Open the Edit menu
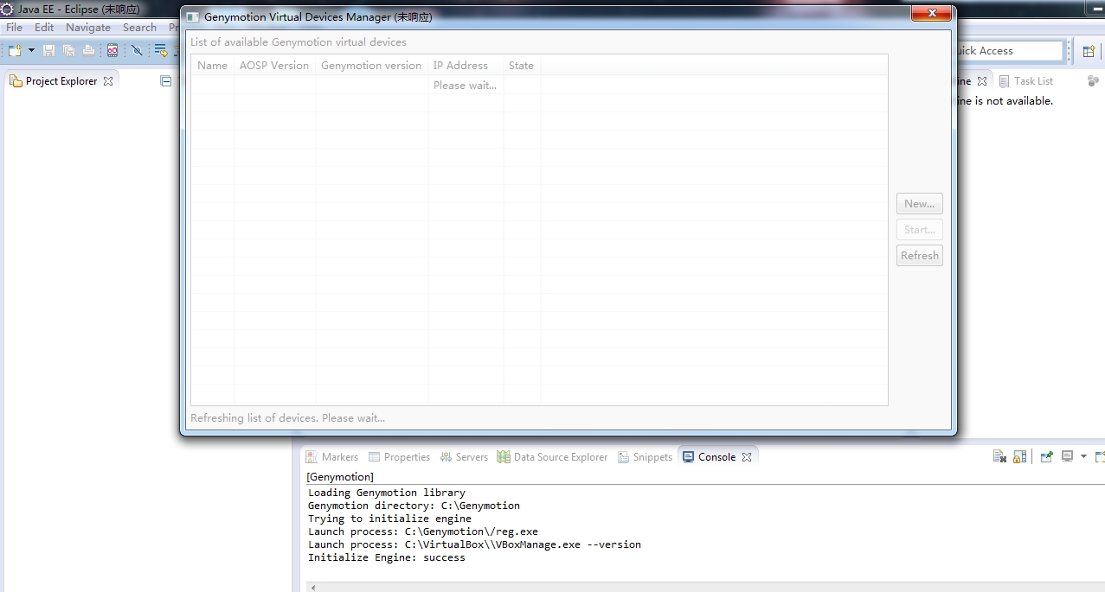This screenshot has height=592, width=1105. pos(44,28)
